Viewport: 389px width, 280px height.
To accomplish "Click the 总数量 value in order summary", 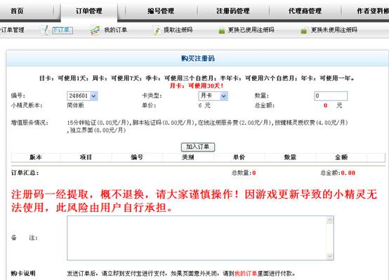I will [254, 173].
